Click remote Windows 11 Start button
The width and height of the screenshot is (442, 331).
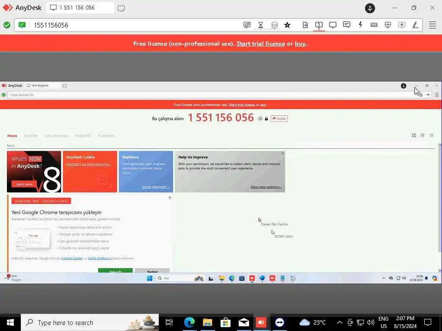[150, 278]
